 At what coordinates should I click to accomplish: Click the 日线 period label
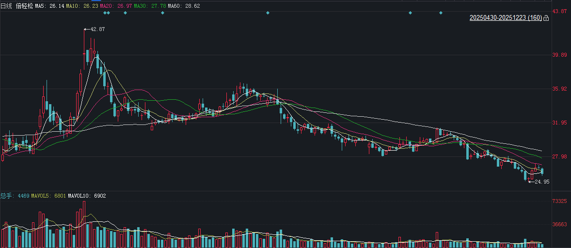click(6, 5)
